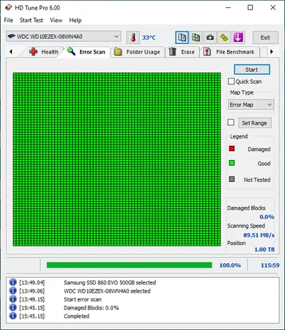Click the 115:59 elapsed time value

click(x=270, y=265)
